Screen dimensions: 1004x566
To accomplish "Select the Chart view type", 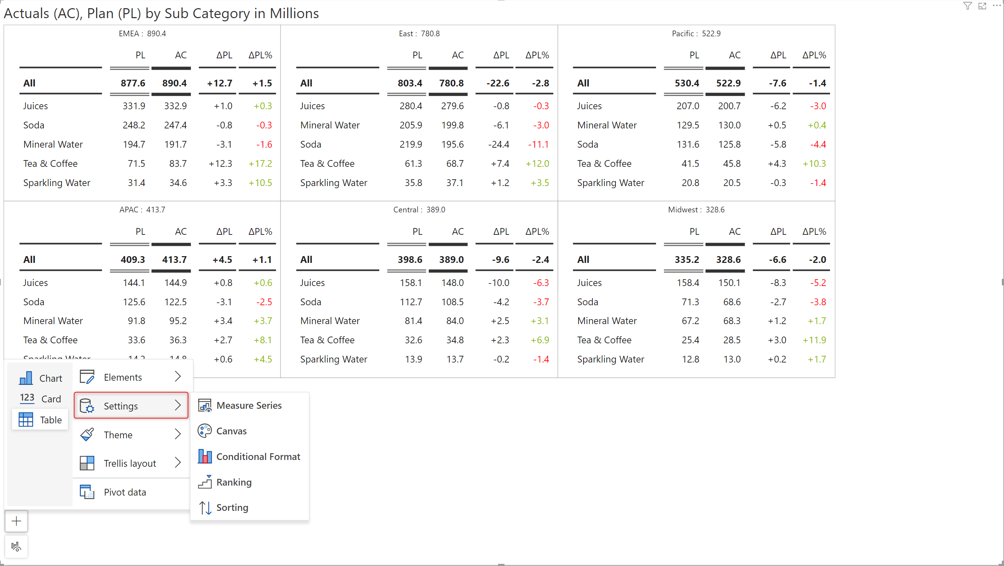I will tap(41, 378).
